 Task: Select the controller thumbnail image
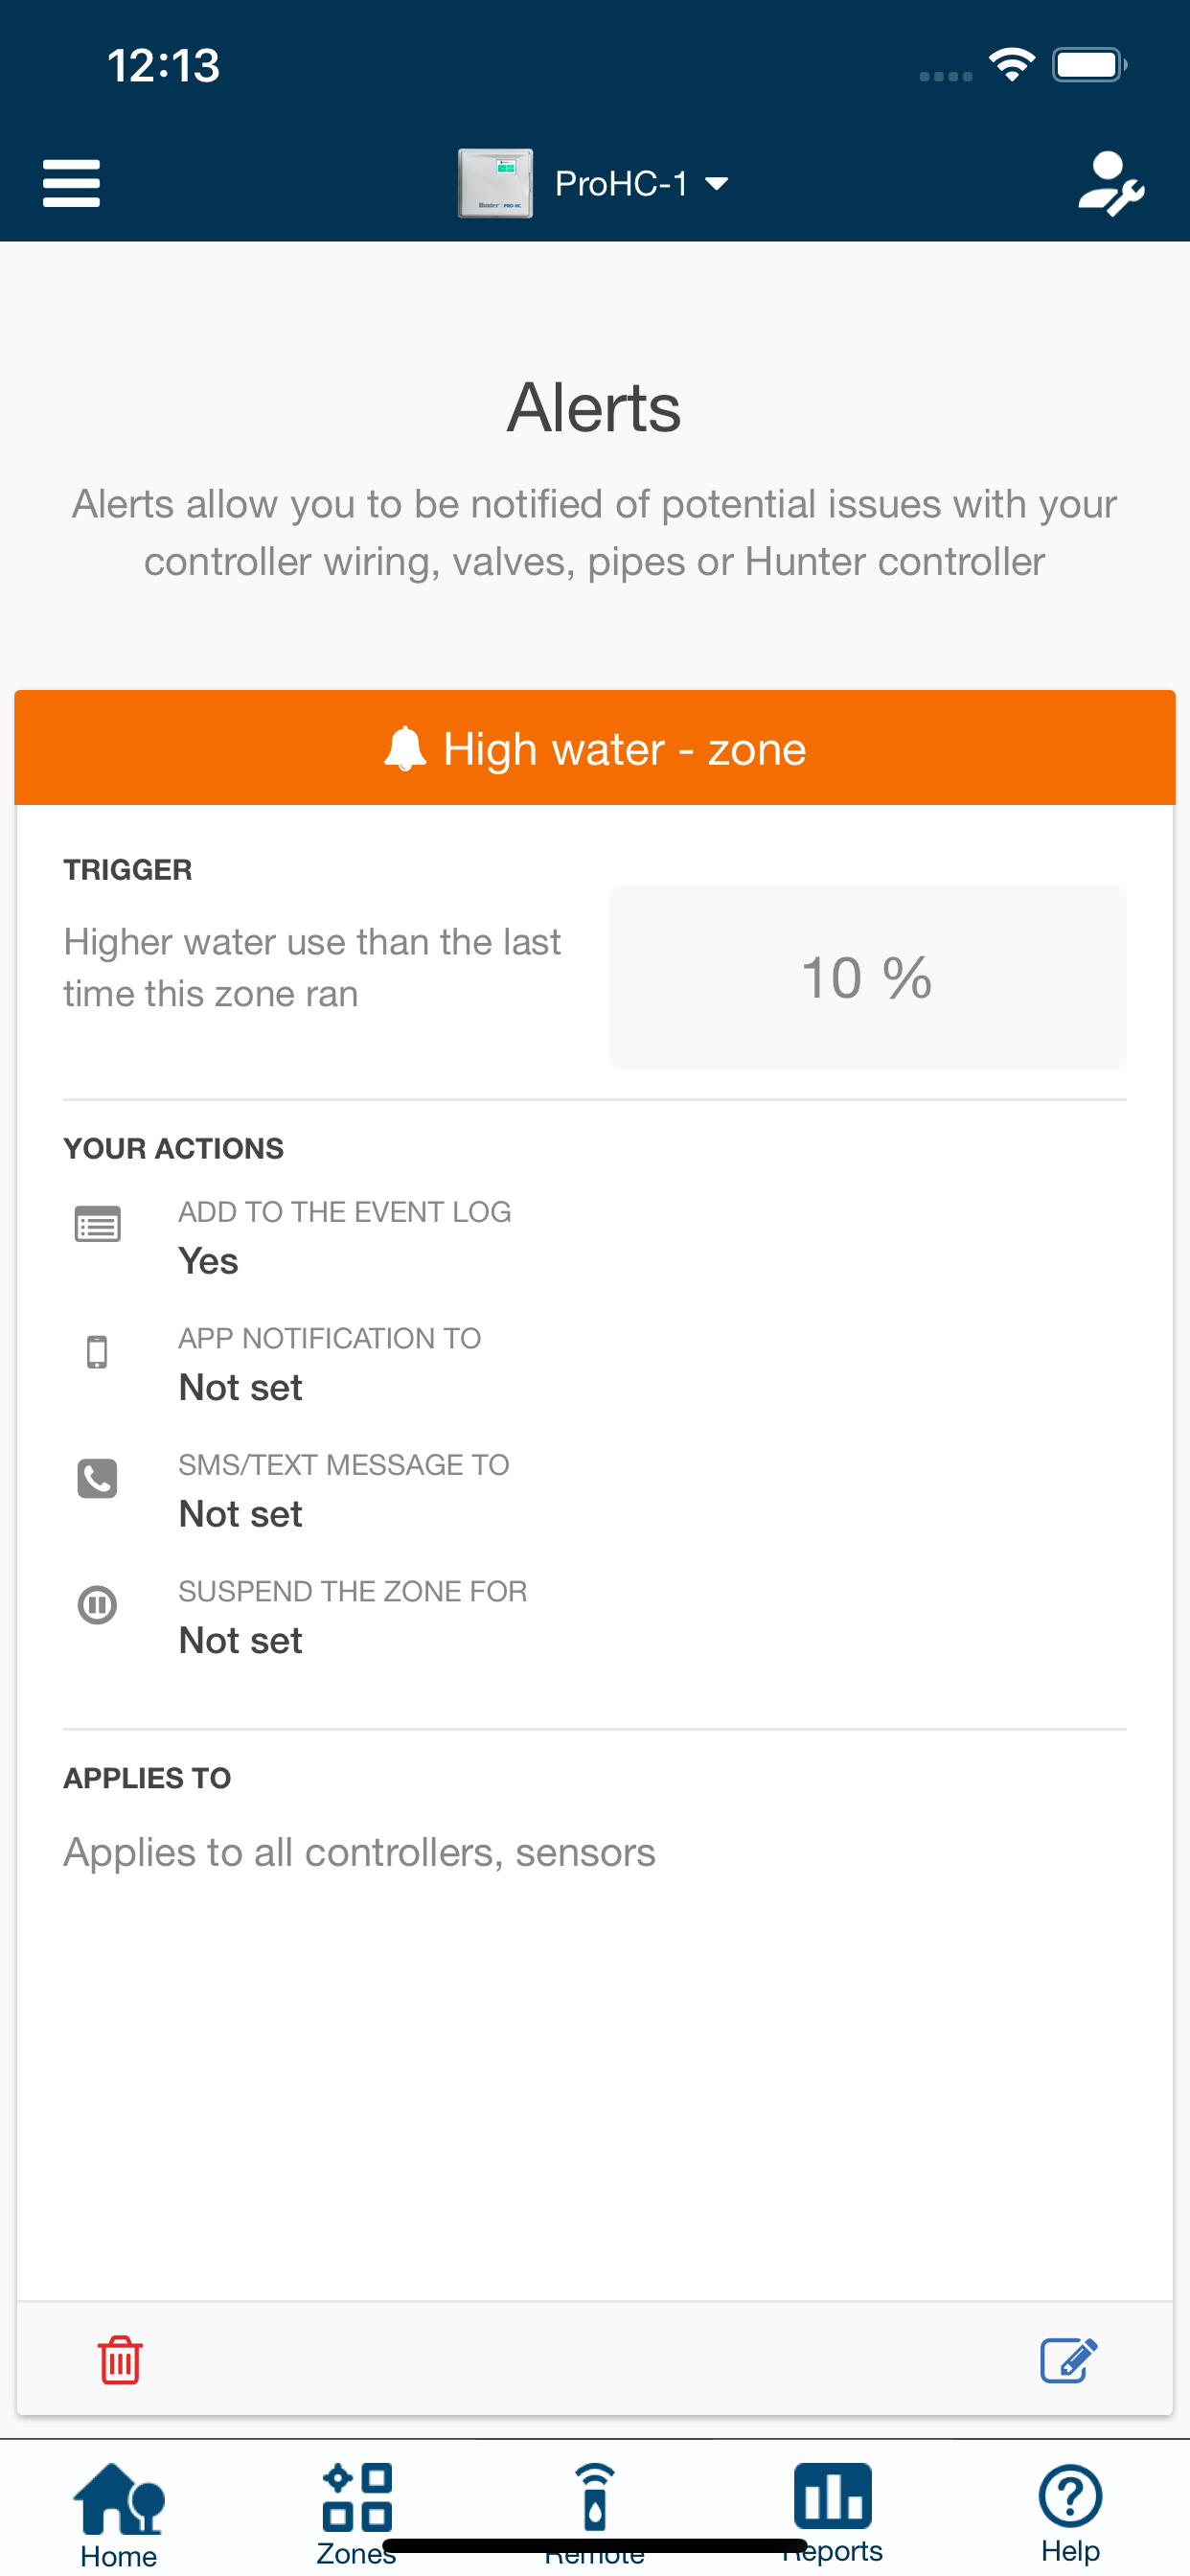click(495, 184)
